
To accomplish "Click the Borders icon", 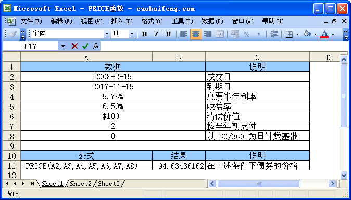I will 290,34.
